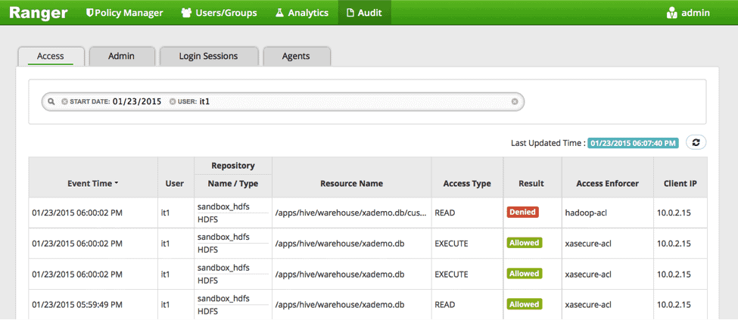The width and height of the screenshot is (738, 320).
Task: Remove the START DATE filter
Action: tap(64, 101)
